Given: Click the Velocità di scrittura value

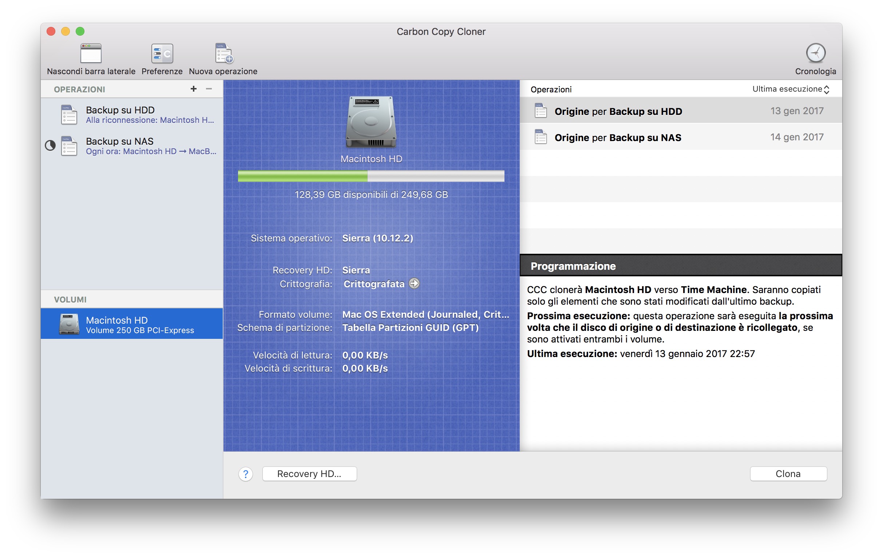Looking at the screenshot, I should (x=365, y=368).
